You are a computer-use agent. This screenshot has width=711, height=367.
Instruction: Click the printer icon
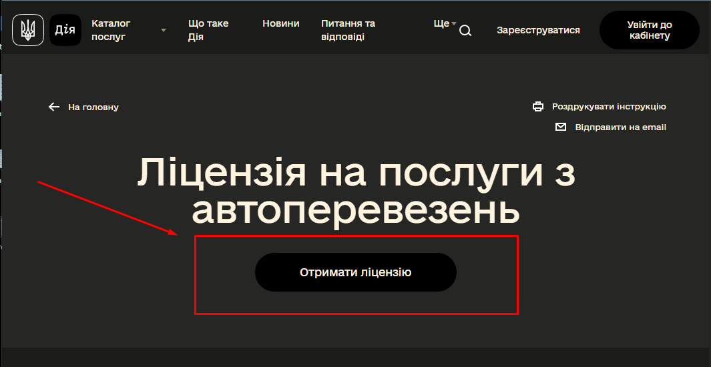[538, 107]
